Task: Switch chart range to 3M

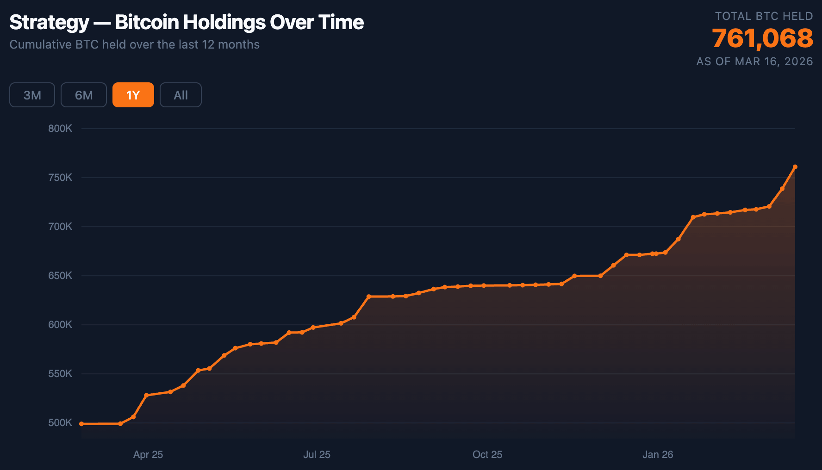Action: 32,95
